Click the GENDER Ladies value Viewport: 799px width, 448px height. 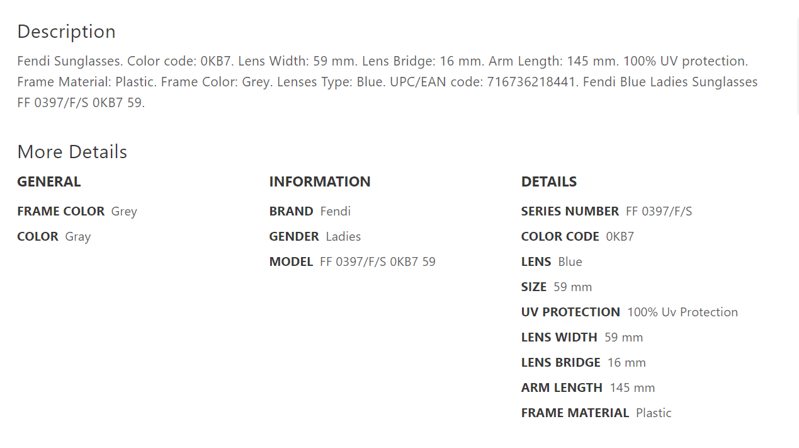[343, 236]
